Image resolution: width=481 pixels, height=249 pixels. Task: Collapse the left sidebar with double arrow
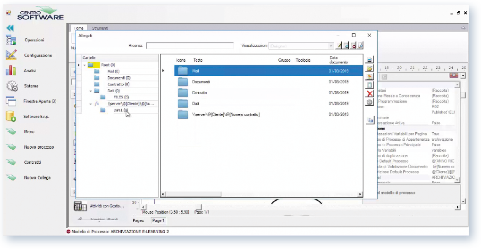click(10, 28)
